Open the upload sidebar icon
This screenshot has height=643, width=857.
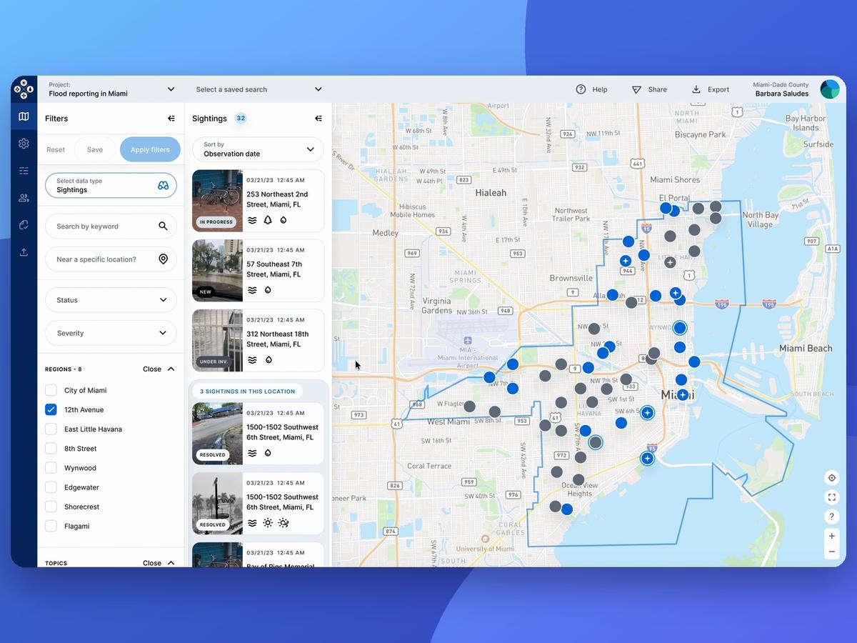tap(24, 252)
